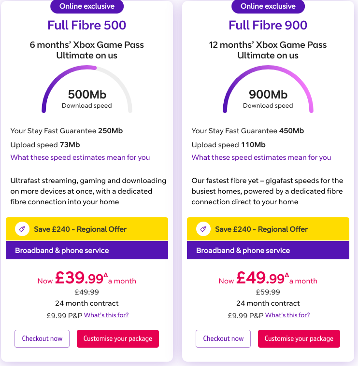This screenshot has width=358, height=366.
Task: Select Online exclusive badge on Full Fibre 900
Action: tap(268, 6)
